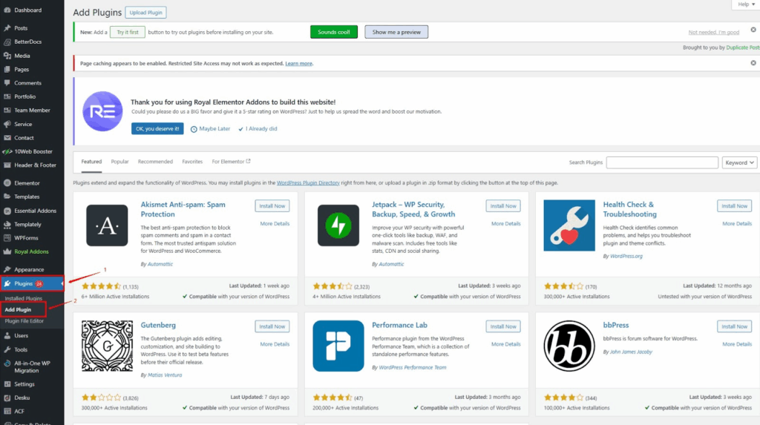Click the Upload Plugin button
Screen dimensions: 760x425
146,13
